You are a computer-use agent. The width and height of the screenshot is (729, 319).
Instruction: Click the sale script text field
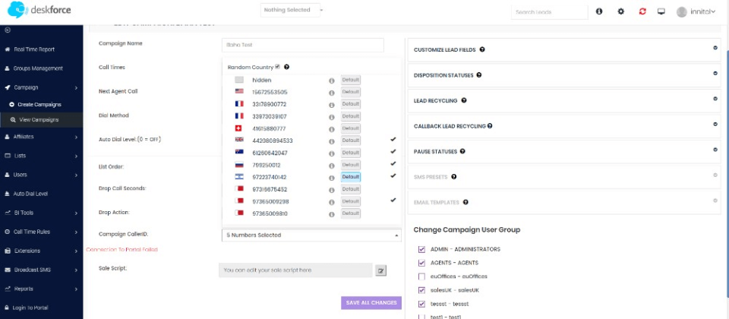coord(295,270)
